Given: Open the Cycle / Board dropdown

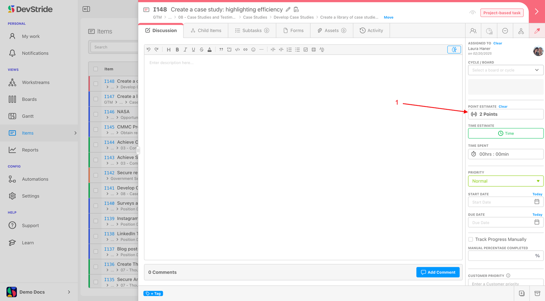Looking at the screenshot, I should tap(505, 70).
